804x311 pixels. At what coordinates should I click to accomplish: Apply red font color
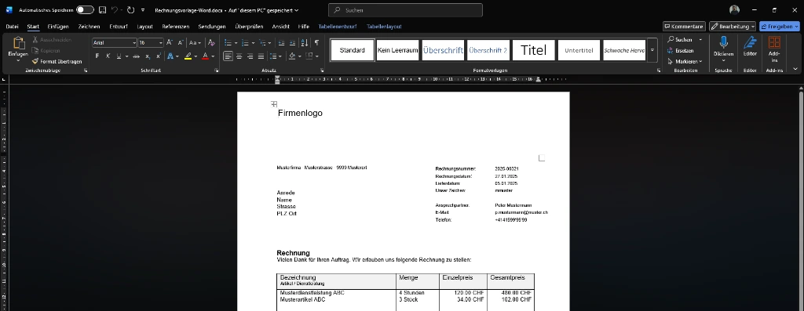click(x=205, y=56)
